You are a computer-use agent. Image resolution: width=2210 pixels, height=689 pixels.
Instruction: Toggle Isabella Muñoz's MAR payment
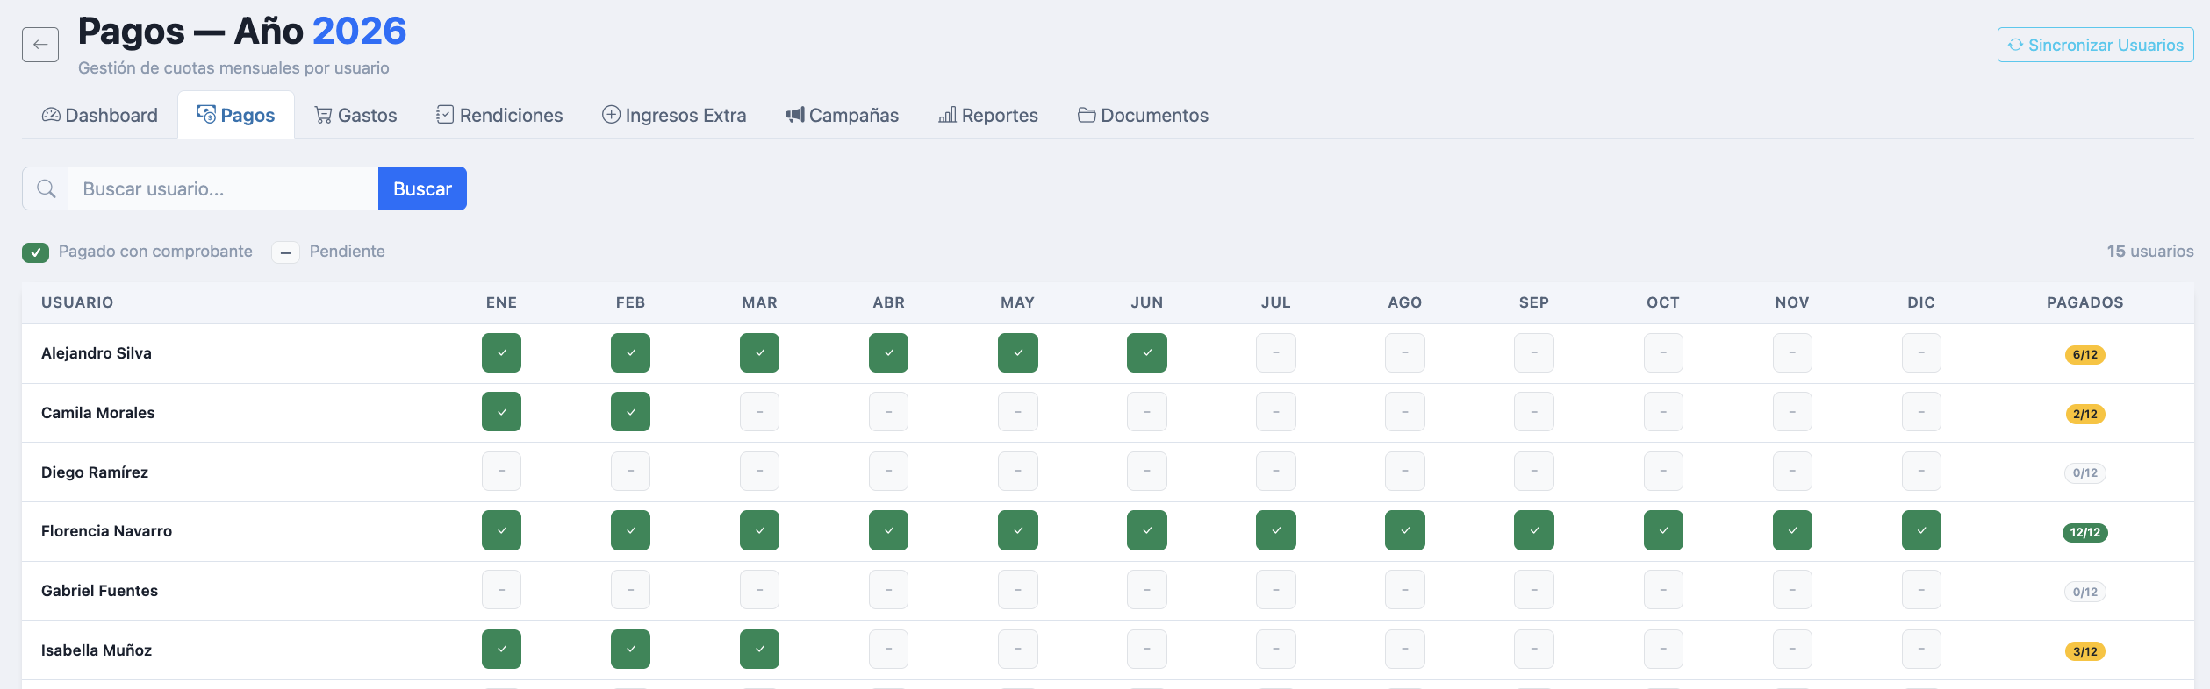tap(759, 650)
